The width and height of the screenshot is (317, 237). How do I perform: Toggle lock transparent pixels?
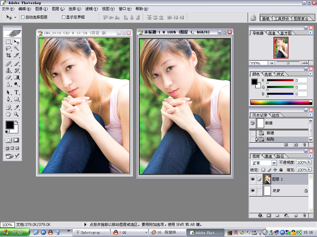[263, 170]
